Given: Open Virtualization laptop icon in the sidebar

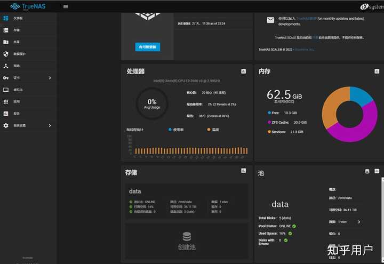Looking at the screenshot, I should pos(6,90).
